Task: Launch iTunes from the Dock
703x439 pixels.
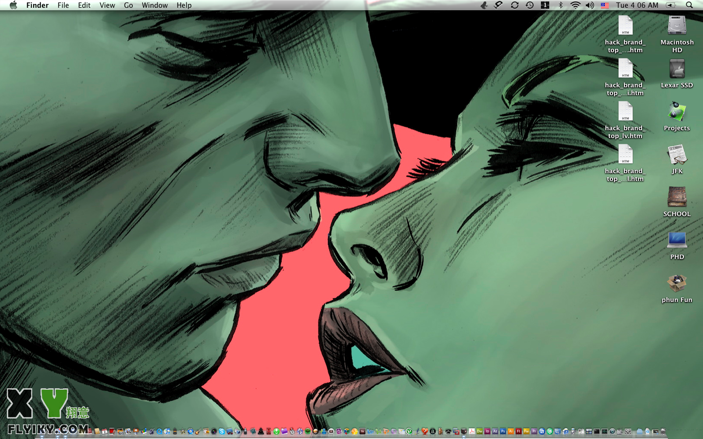Action: (167, 431)
